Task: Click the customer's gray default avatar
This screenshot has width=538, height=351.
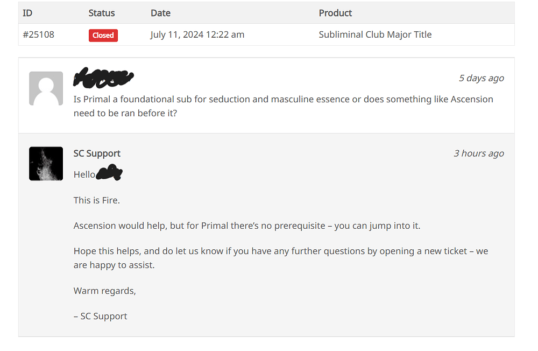Action: (46, 89)
